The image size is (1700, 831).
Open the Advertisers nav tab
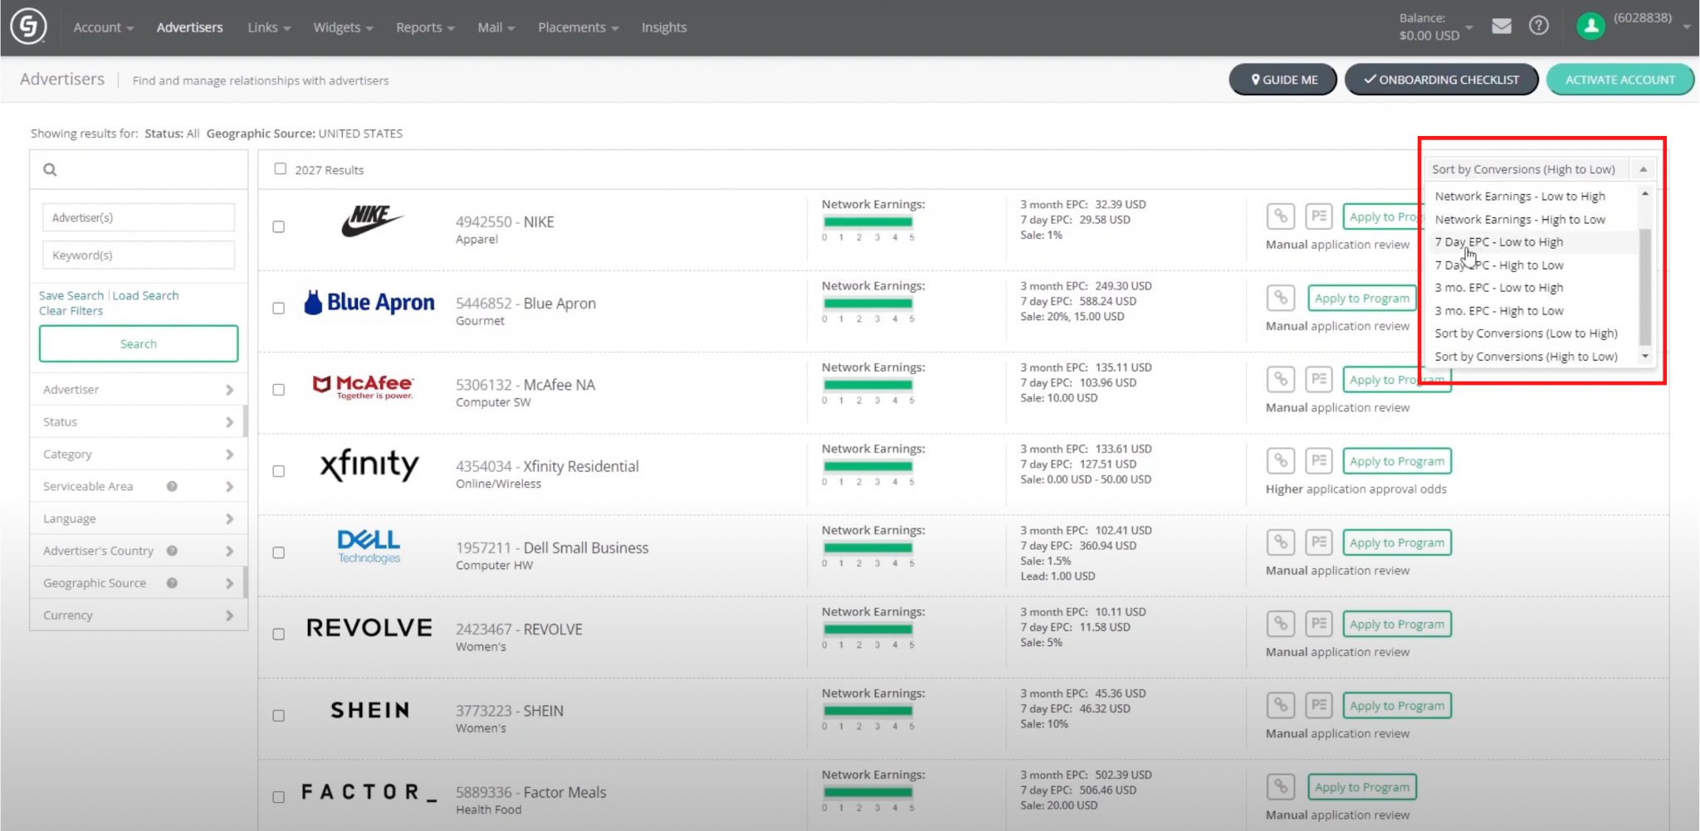[x=189, y=27]
